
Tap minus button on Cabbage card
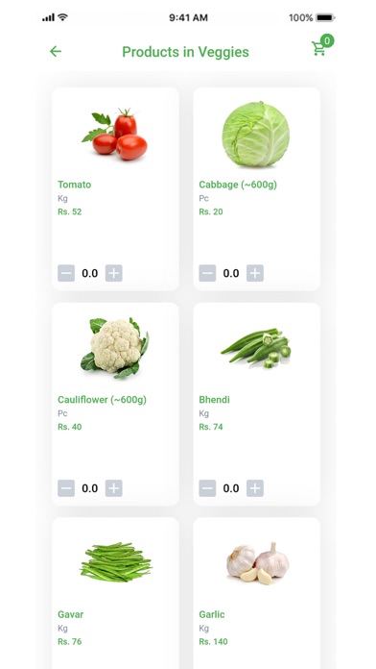coord(207,273)
